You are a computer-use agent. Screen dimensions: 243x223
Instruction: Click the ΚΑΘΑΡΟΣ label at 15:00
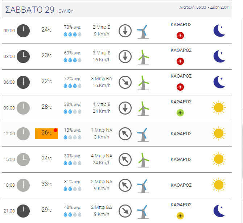[181, 160]
